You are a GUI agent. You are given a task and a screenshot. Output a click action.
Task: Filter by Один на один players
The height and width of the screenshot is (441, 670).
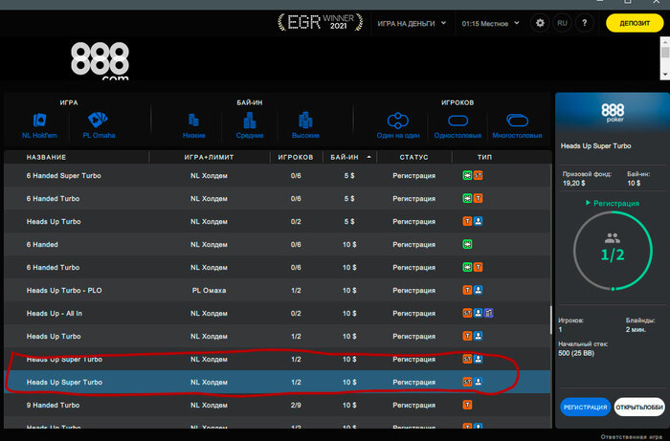pyautogui.click(x=398, y=125)
